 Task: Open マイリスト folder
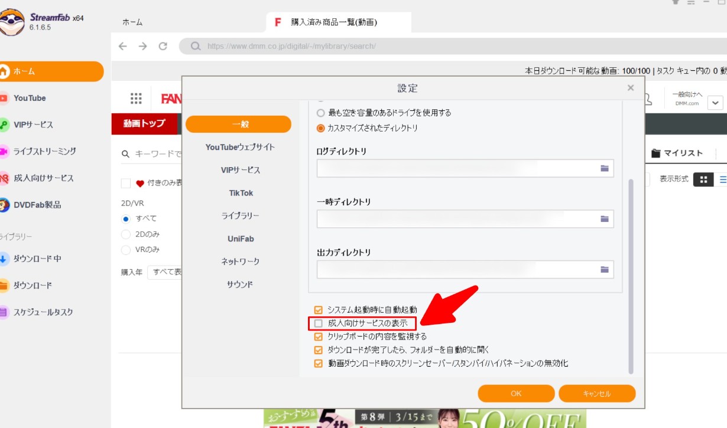(x=677, y=153)
